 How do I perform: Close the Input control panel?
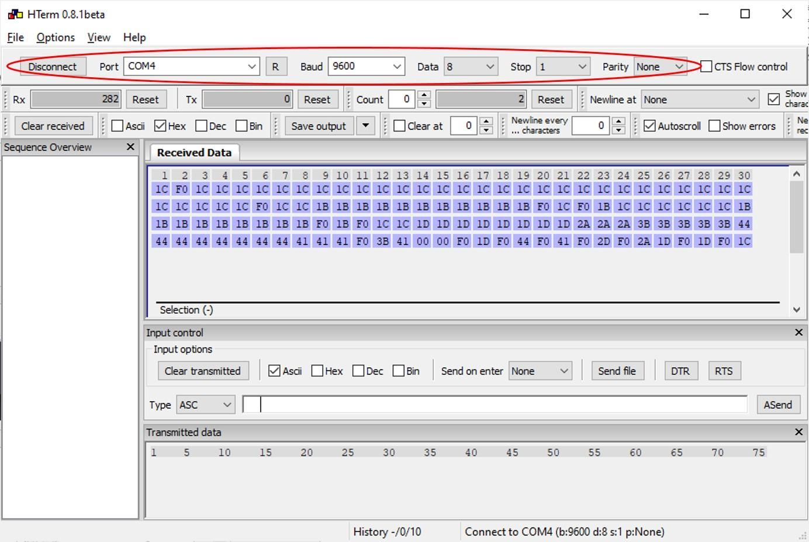coord(798,332)
